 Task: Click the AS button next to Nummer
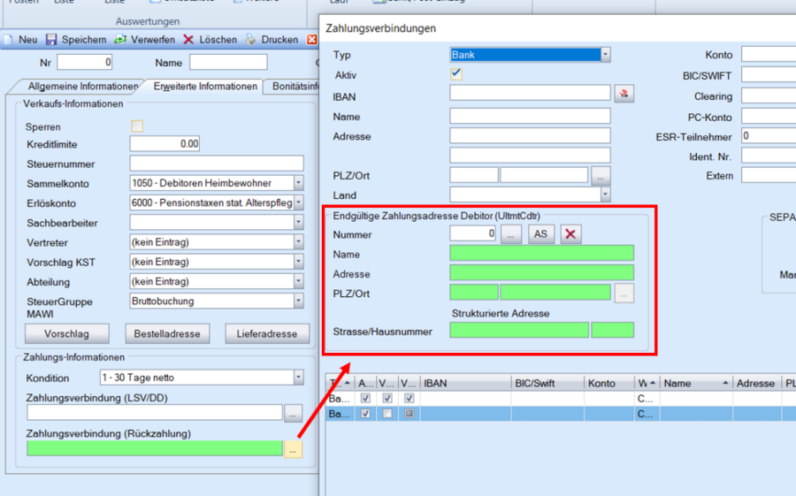[x=540, y=234]
